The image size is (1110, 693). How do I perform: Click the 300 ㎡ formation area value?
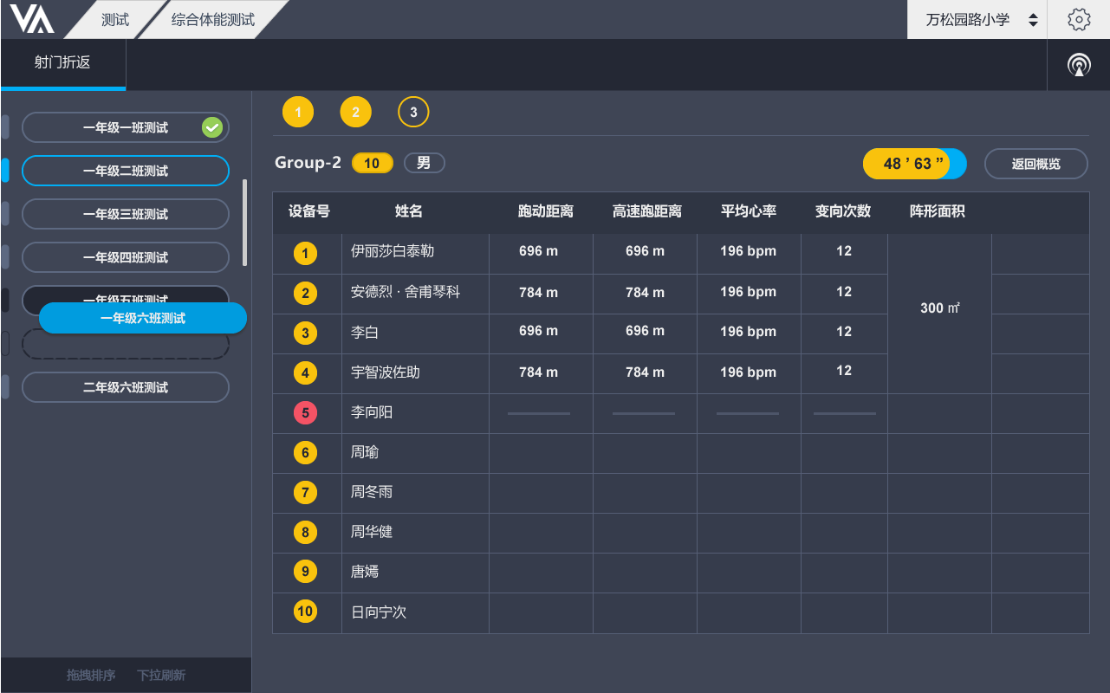point(940,308)
